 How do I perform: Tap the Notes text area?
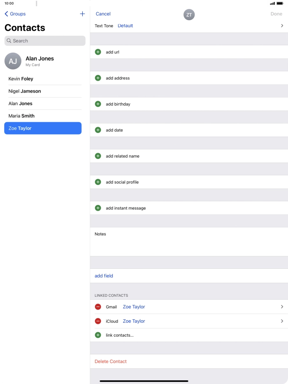coord(189,244)
